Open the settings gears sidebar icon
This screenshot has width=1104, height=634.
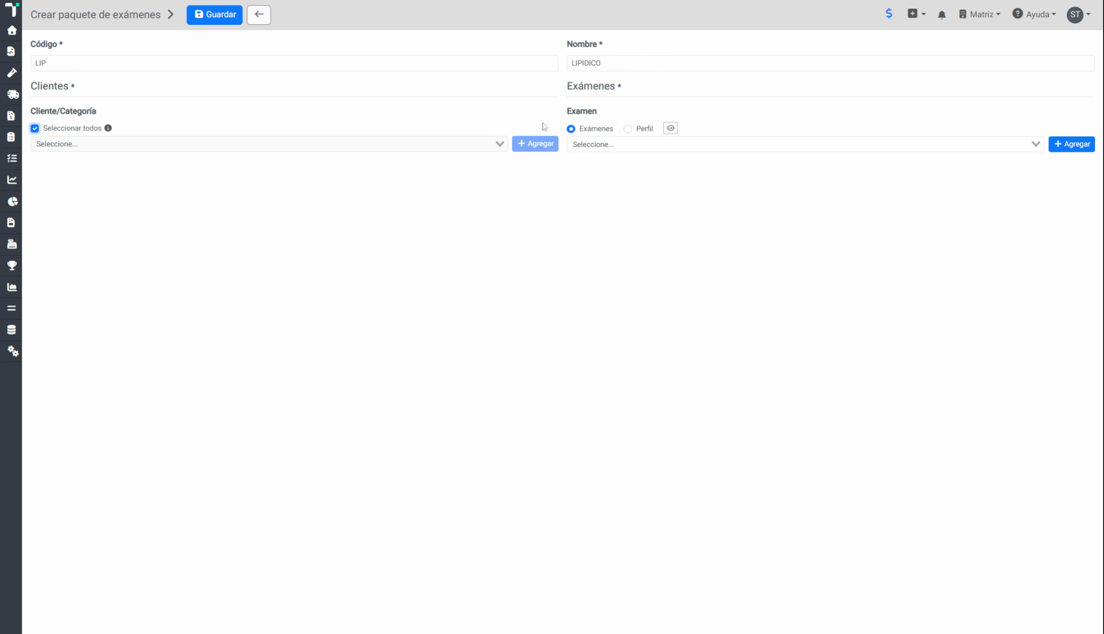pyautogui.click(x=13, y=351)
